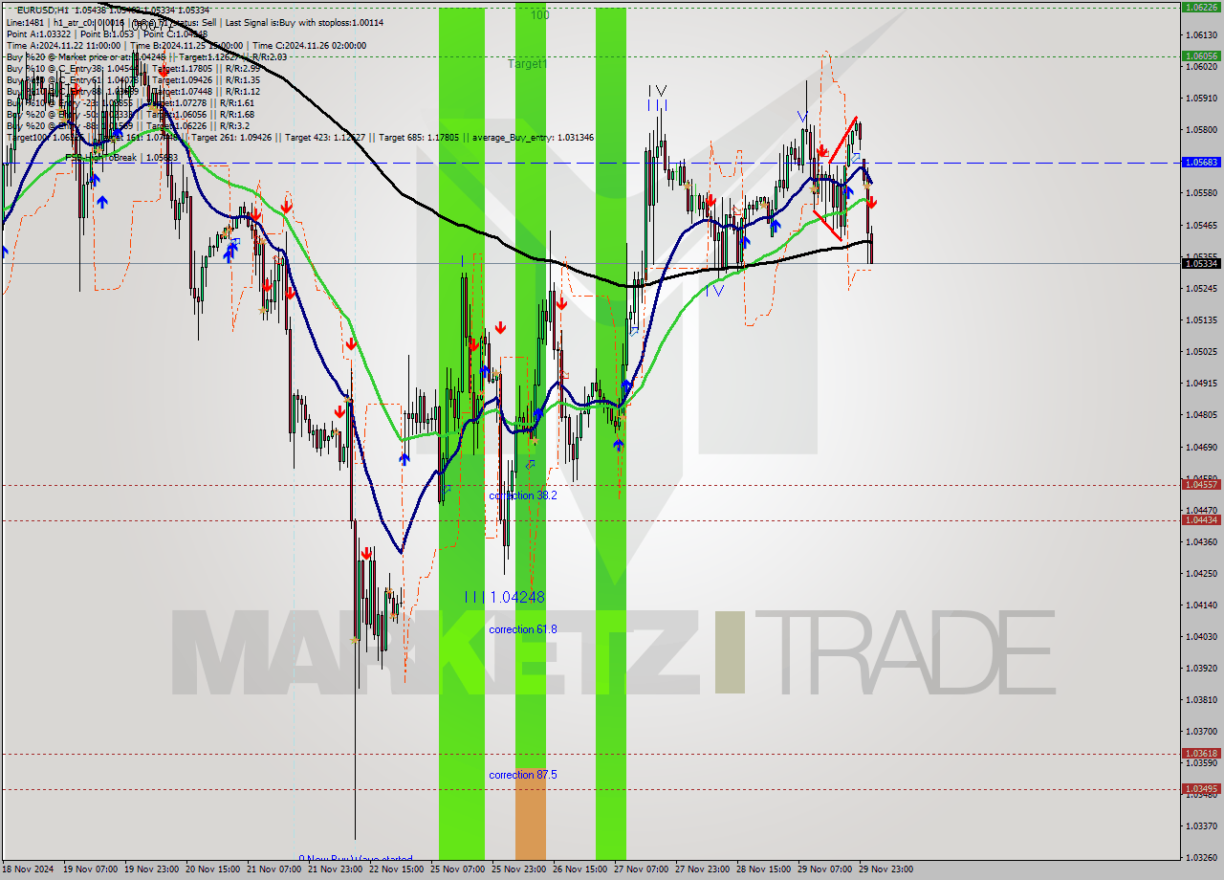
Task: Click the 1.03370 price axis tick
Action: 1201,825
